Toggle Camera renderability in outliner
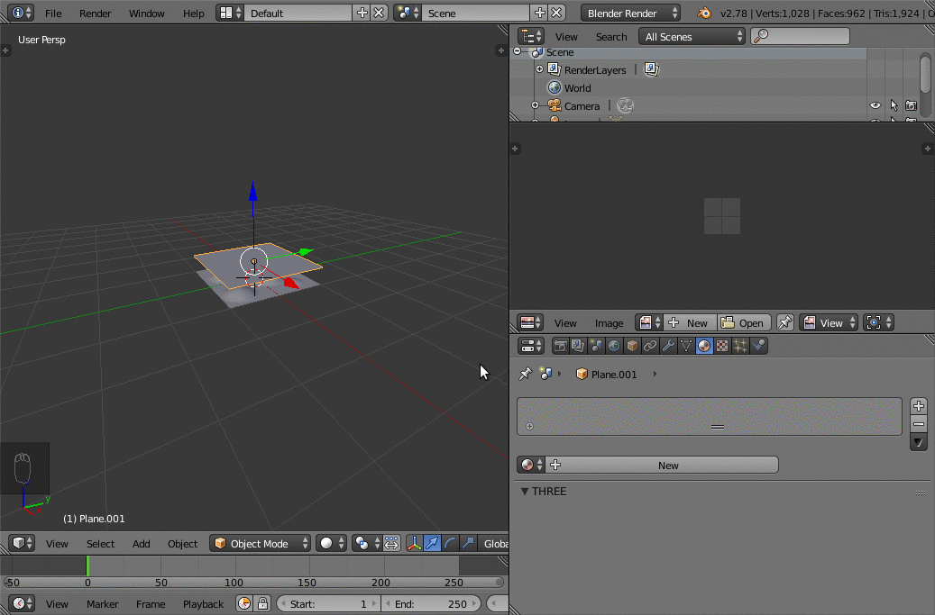This screenshot has height=615, width=935. (x=912, y=105)
